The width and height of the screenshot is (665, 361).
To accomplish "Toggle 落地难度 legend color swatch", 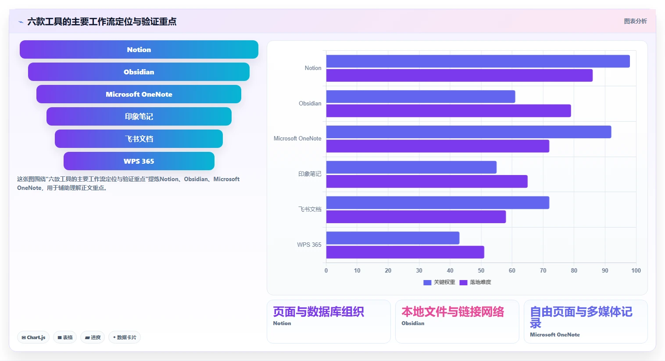I will 463,283.
